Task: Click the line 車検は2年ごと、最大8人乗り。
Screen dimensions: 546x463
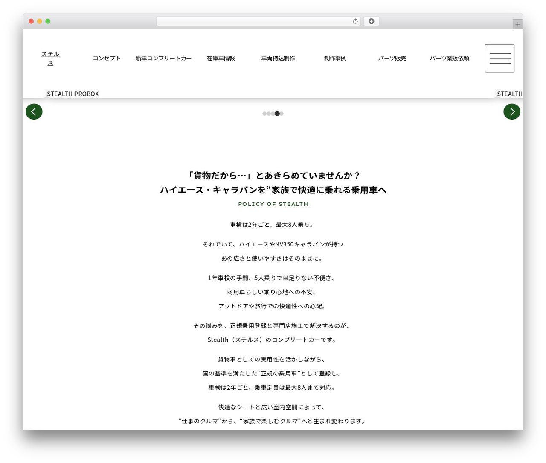Action: (273, 225)
